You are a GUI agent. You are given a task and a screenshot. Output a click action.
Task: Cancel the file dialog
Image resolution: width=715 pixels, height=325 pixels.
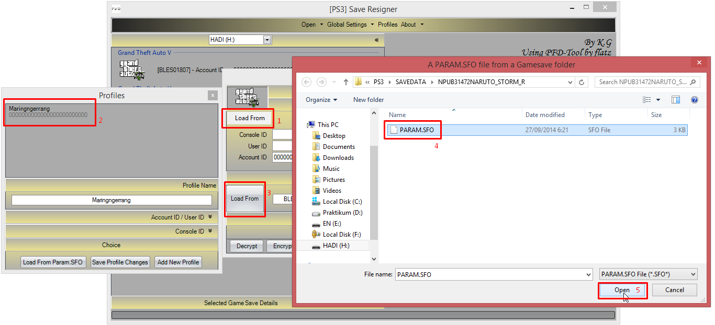click(x=675, y=290)
